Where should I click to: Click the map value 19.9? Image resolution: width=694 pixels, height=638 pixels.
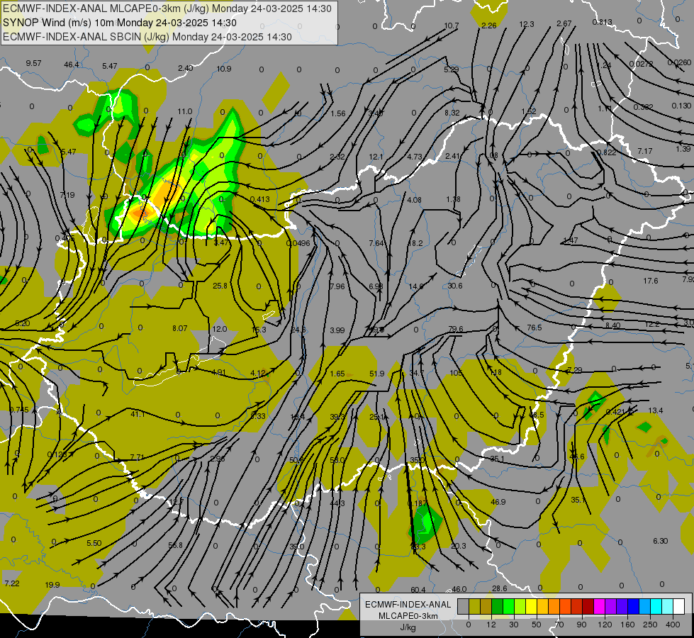(52, 586)
